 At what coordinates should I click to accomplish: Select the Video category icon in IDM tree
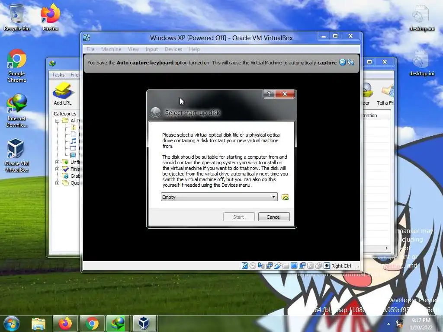[x=73, y=155]
